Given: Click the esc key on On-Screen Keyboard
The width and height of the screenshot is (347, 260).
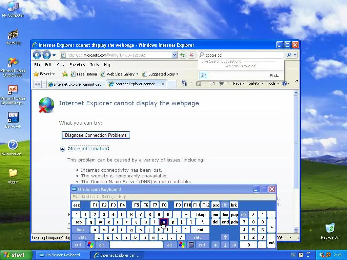Looking at the screenshot, I should point(77,205).
